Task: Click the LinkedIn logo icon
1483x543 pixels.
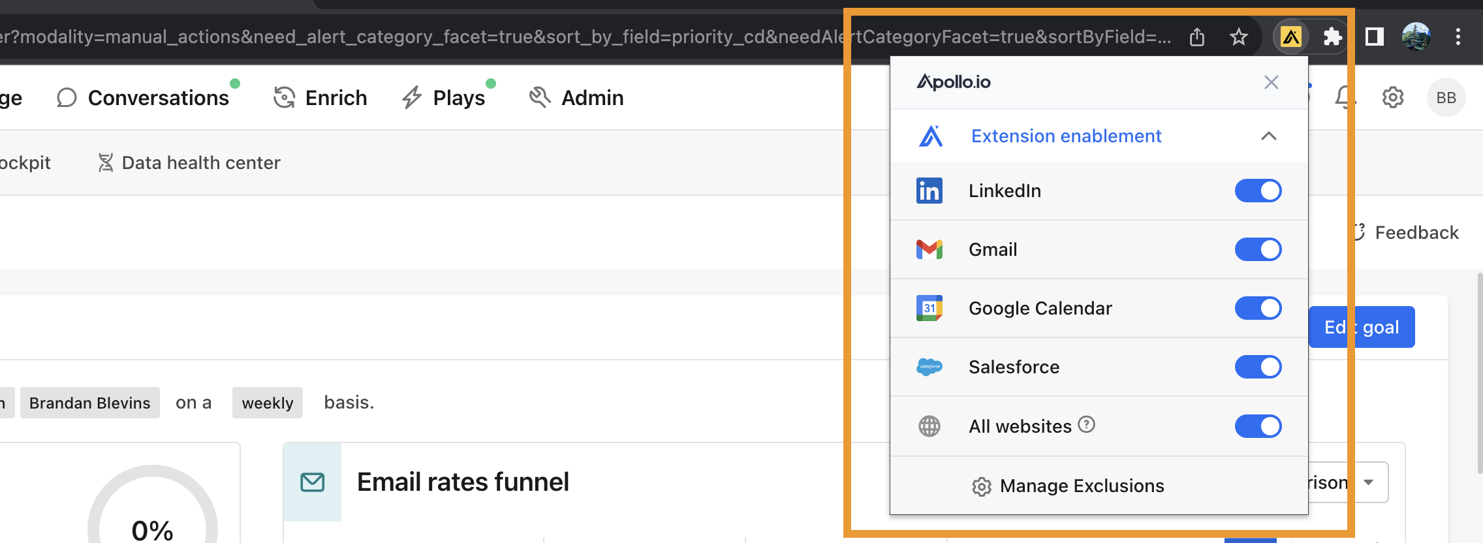Action: (x=929, y=191)
